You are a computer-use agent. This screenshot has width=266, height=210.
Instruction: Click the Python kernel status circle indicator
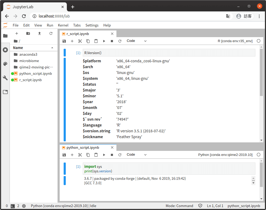pos(259,155)
